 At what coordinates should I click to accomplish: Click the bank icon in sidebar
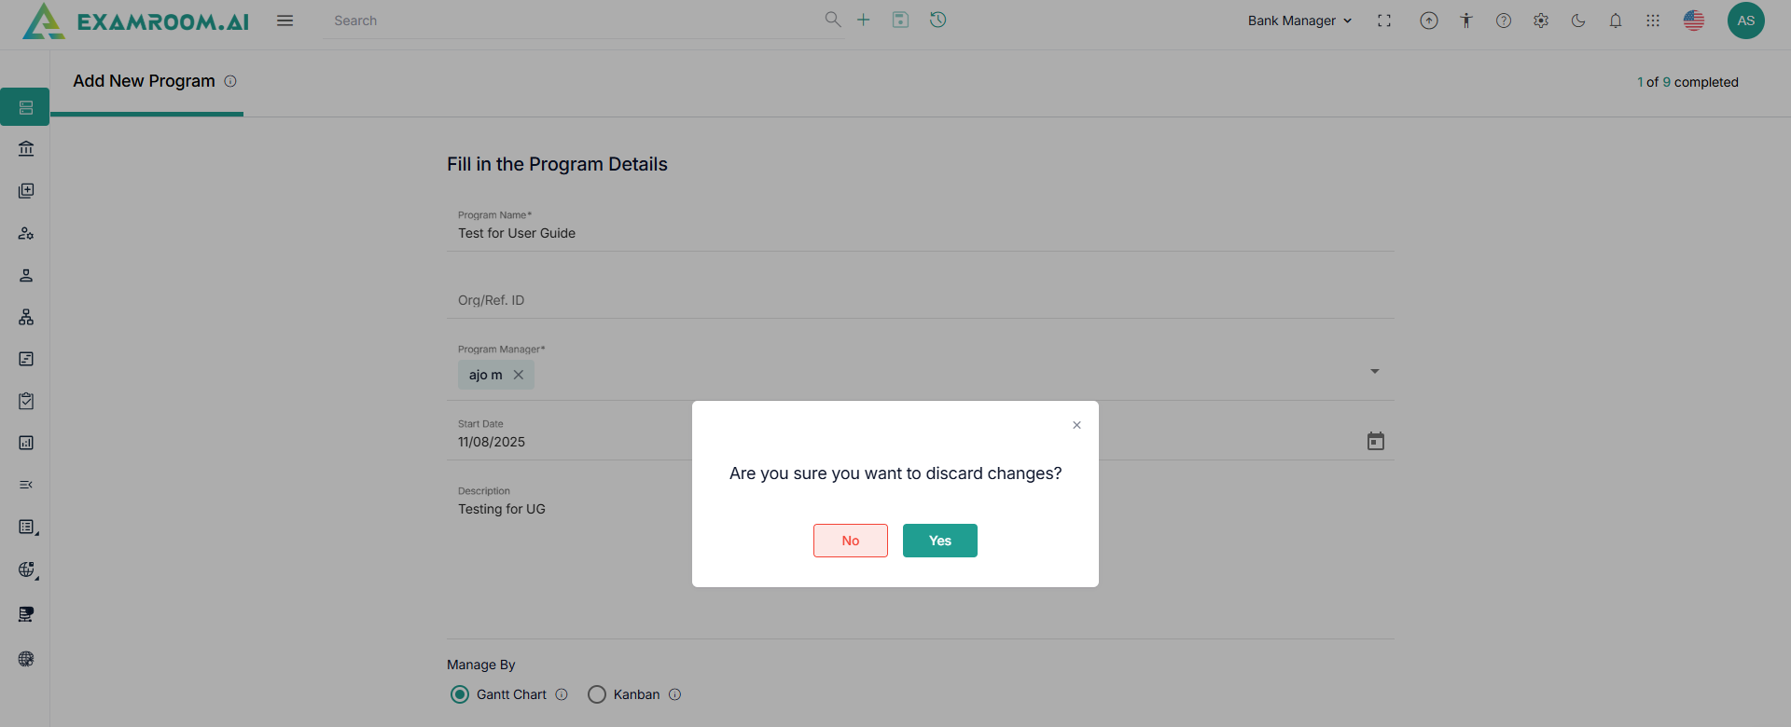(x=26, y=148)
